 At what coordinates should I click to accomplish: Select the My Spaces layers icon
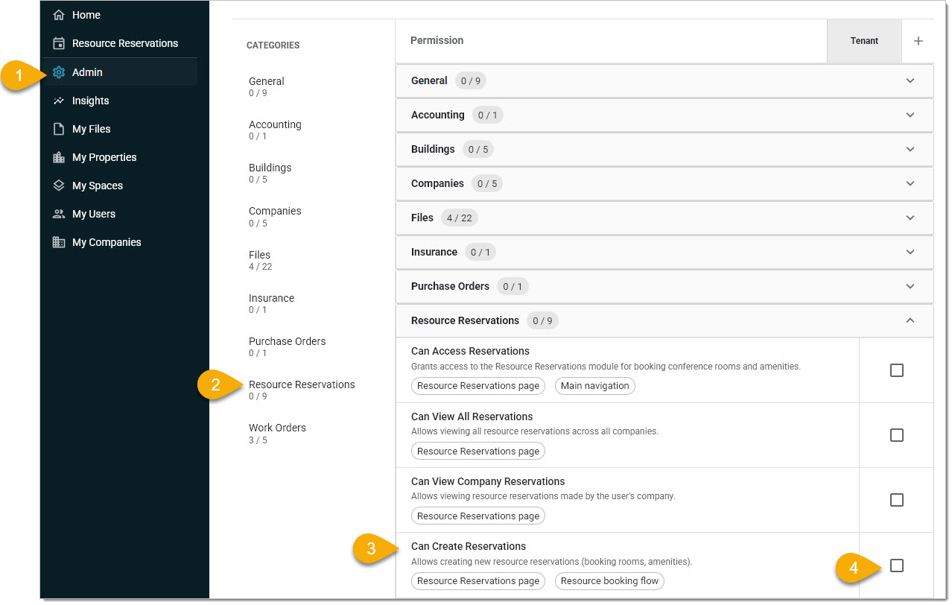tap(59, 186)
